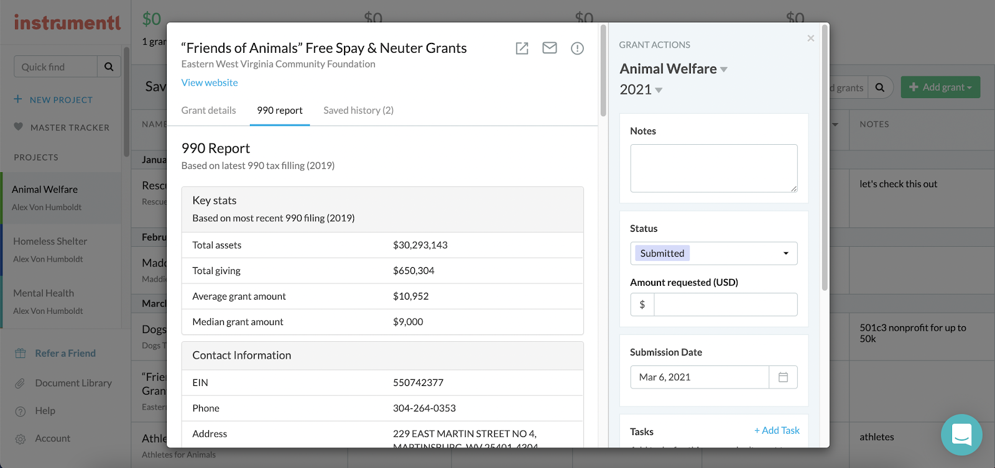Select the Mental Health project
Image resolution: width=995 pixels, height=468 pixels.
point(61,301)
